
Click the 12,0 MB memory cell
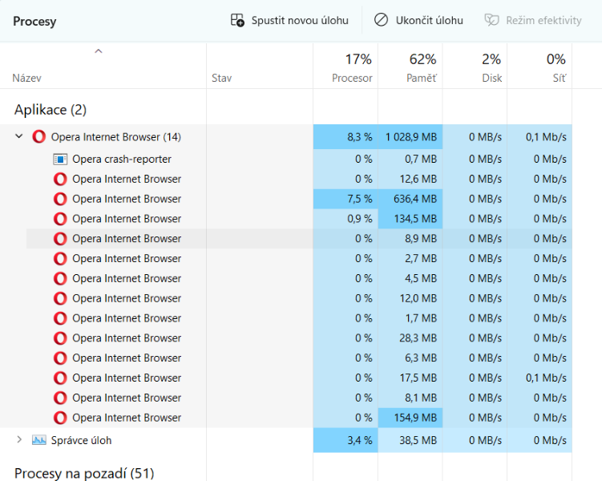[410, 298]
